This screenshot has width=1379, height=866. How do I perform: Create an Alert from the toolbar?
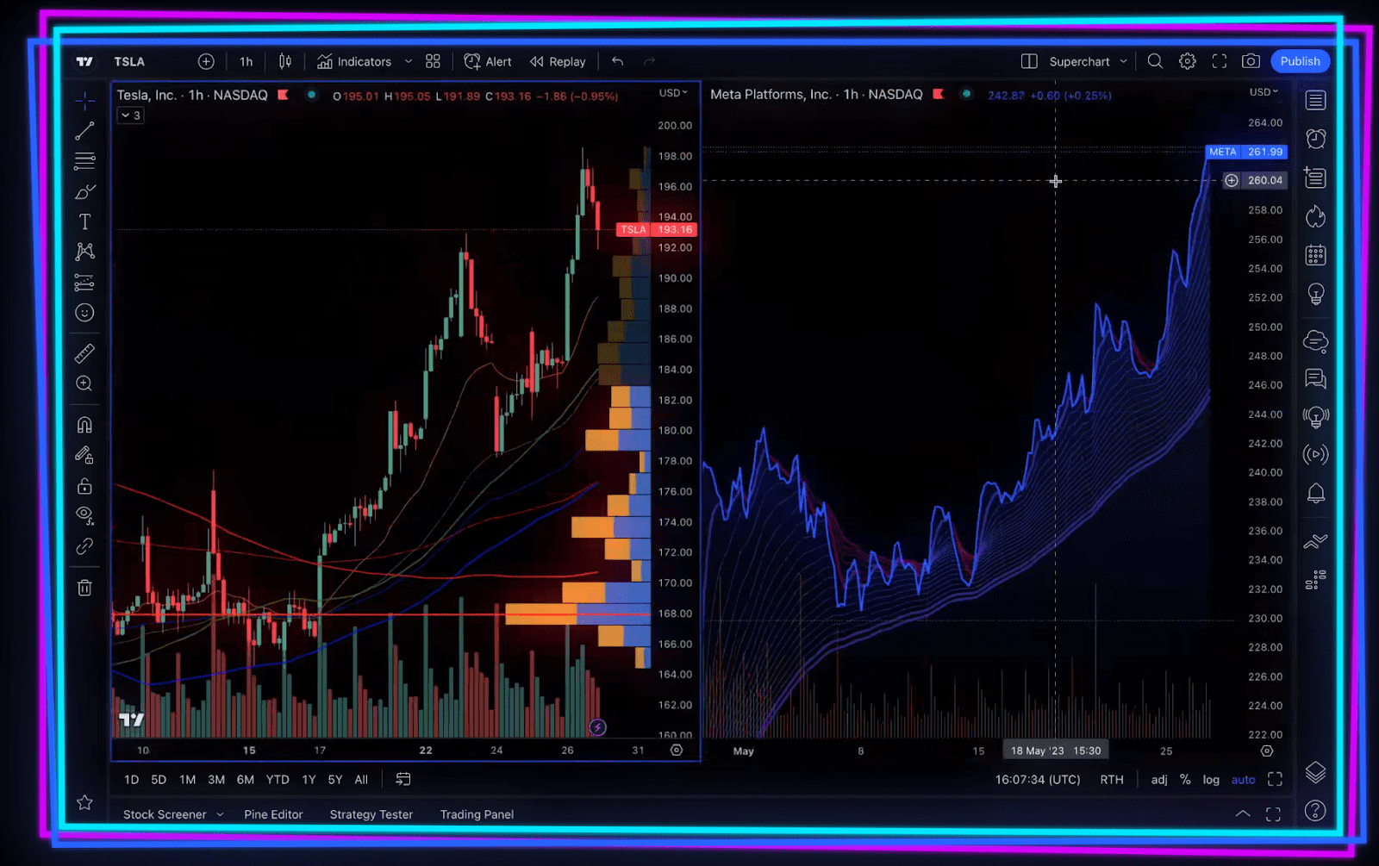point(488,61)
